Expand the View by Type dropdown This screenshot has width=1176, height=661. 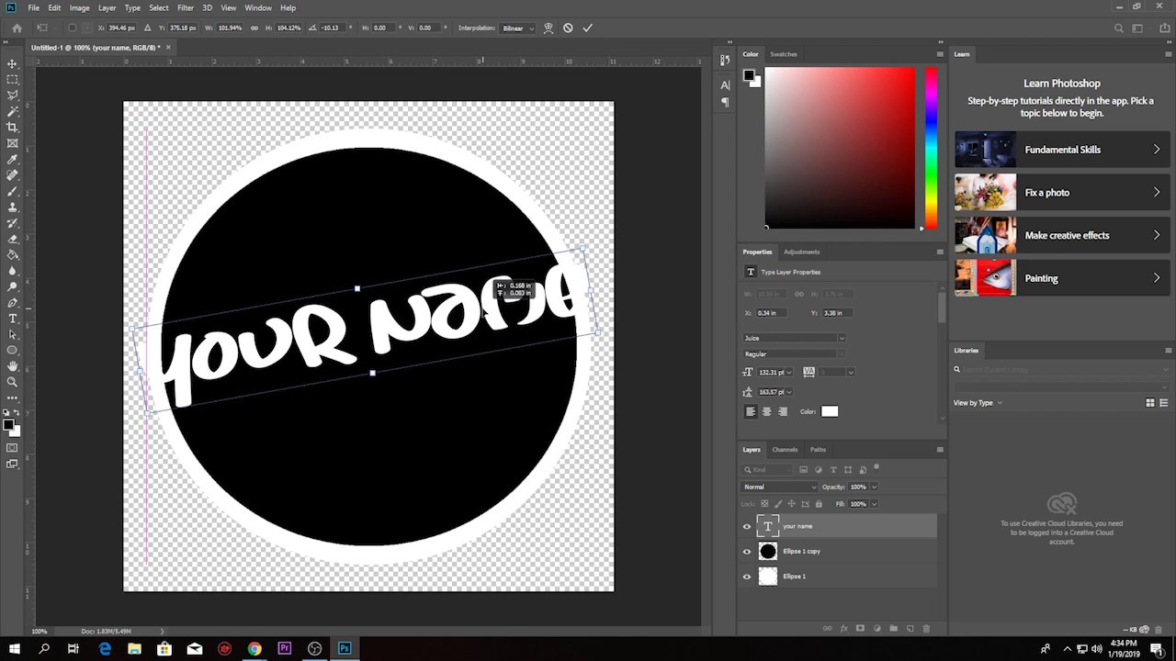[978, 403]
